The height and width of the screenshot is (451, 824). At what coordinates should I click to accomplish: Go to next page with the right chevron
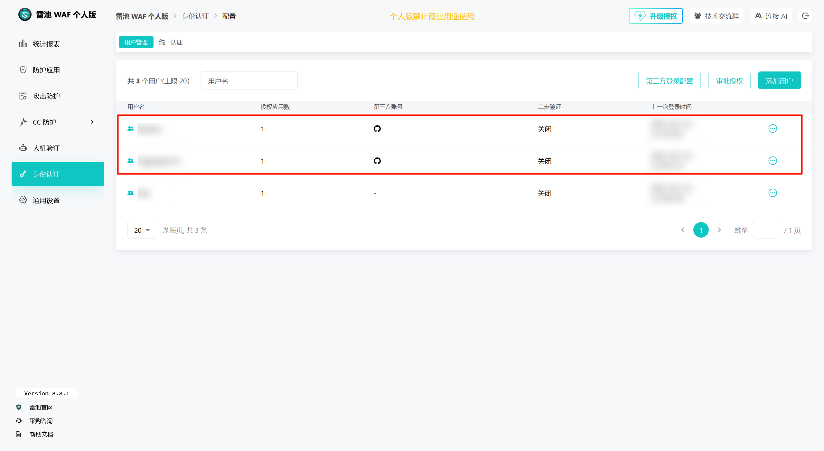click(719, 230)
